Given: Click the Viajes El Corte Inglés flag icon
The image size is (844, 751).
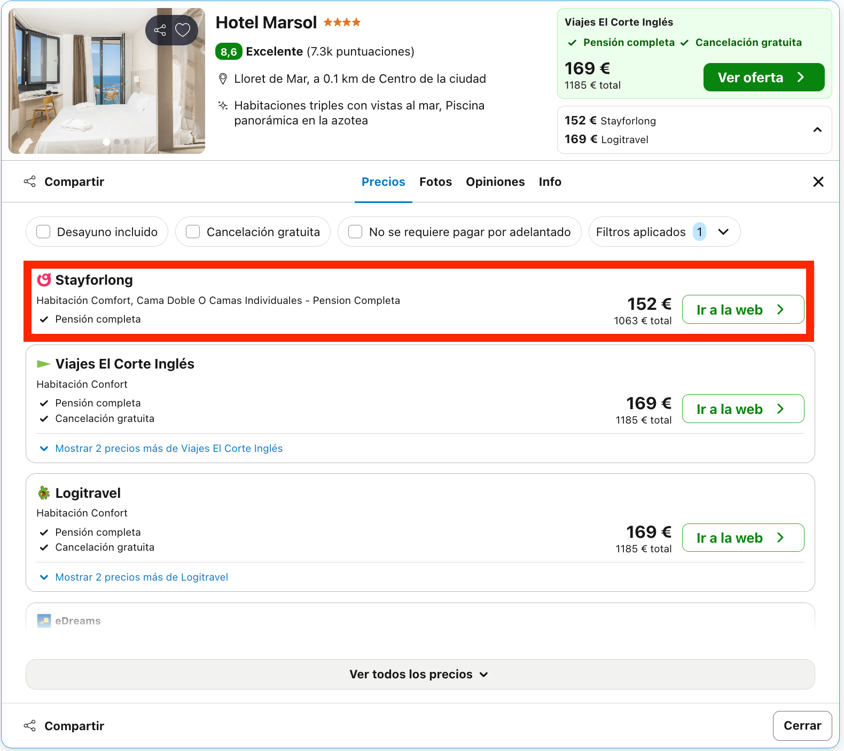Looking at the screenshot, I should point(44,364).
